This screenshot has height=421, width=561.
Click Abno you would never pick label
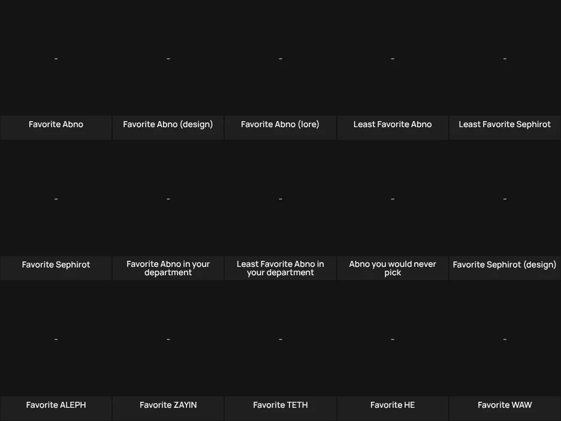click(x=393, y=268)
